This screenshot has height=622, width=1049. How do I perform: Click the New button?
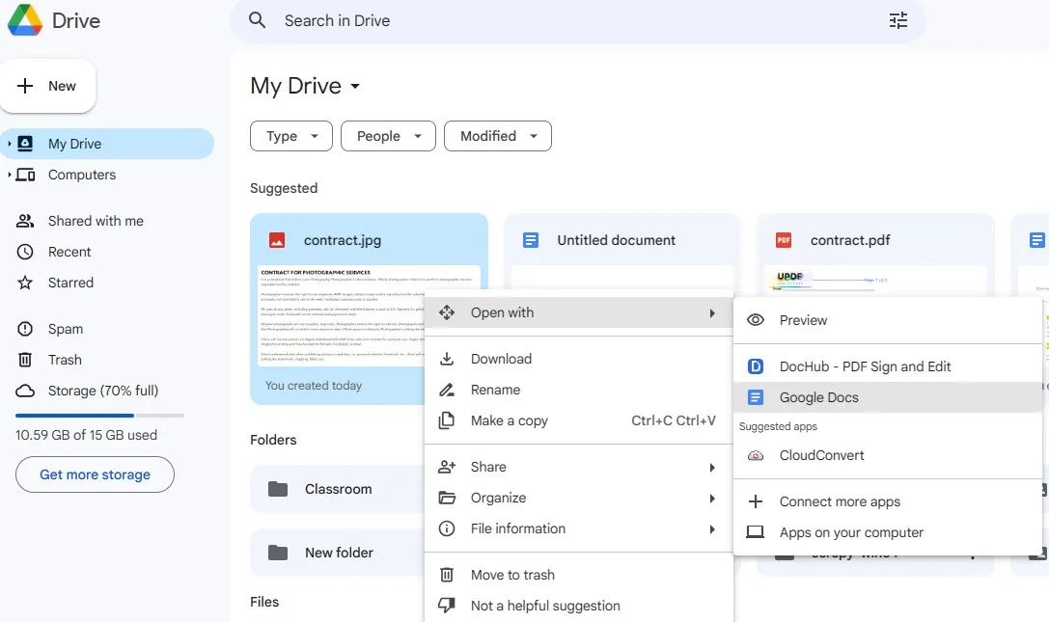coord(47,85)
